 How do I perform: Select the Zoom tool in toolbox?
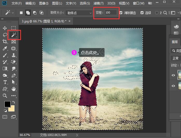(x=5, y=96)
